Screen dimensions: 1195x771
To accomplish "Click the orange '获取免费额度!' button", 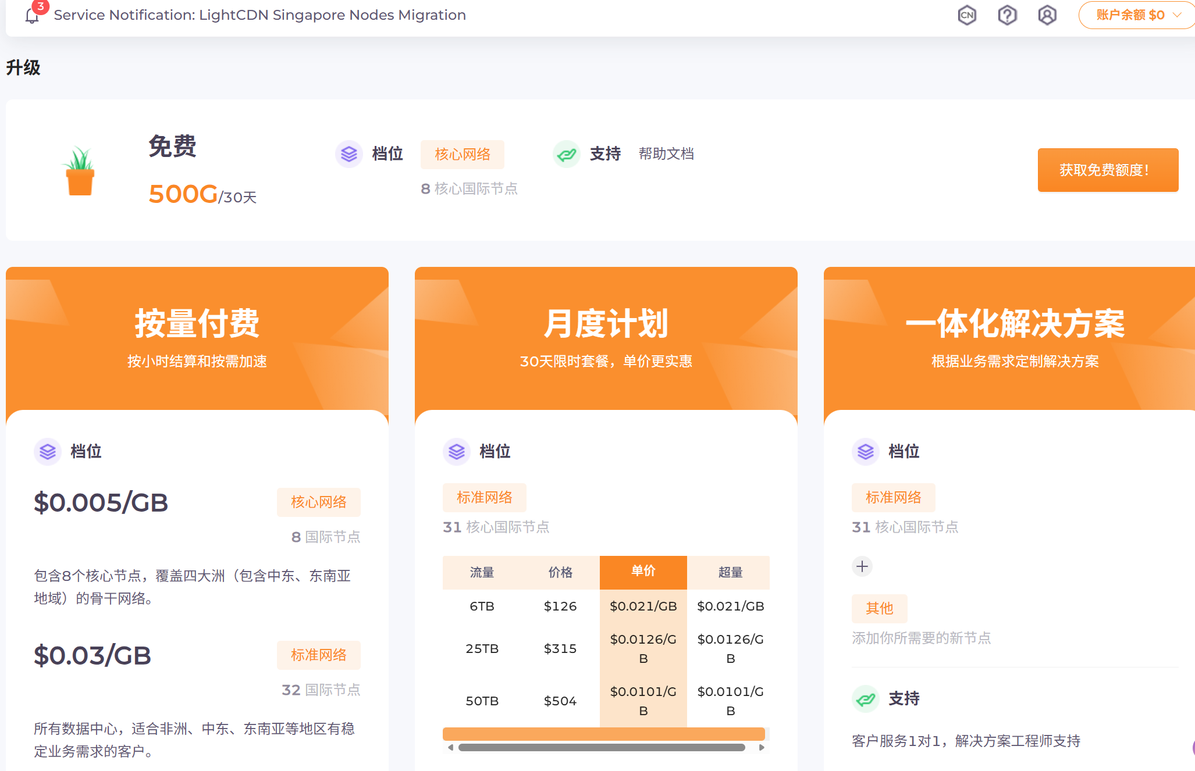I will (x=1108, y=170).
